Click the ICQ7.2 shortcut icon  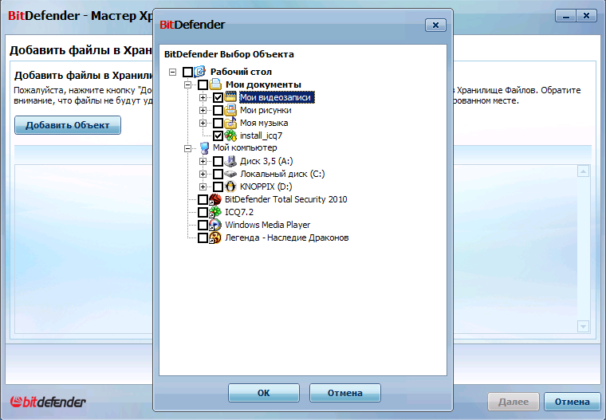tap(215, 212)
